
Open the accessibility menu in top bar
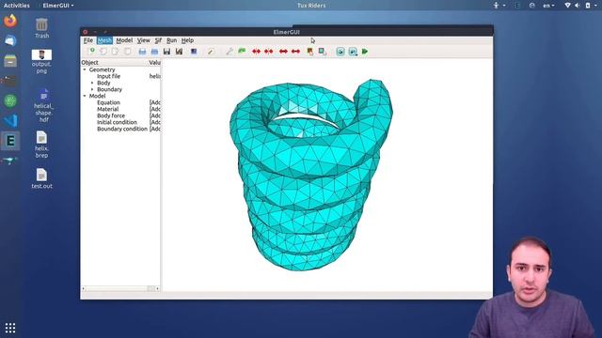pyautogui.click(x=499, y=6)
